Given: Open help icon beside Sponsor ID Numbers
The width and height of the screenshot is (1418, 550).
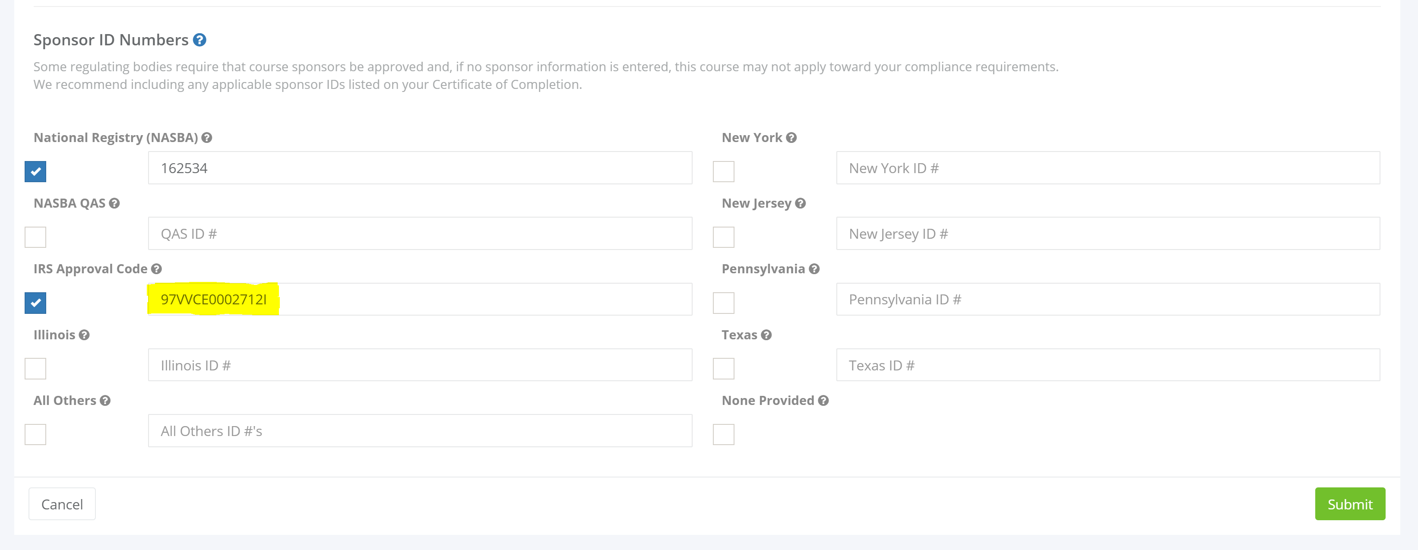Looking at the screenshot, I should click(x=200, y=40).
